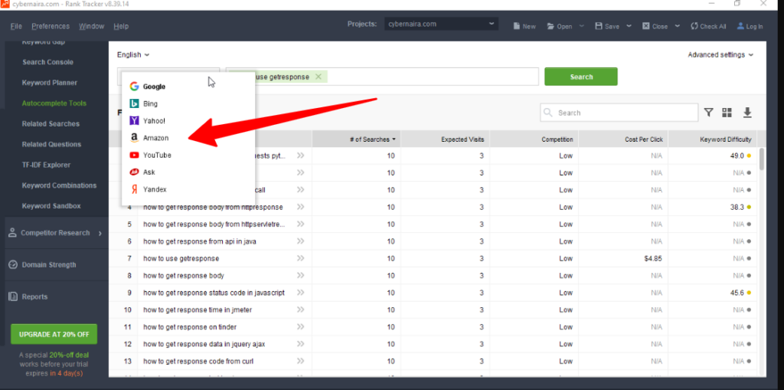The height and width of the screenshot is (390, 784).
Task: Click the filter funnel icon
Action: tap(708, 113)
